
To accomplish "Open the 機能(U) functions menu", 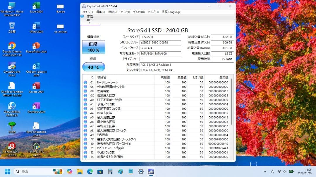I will (113, 12).
